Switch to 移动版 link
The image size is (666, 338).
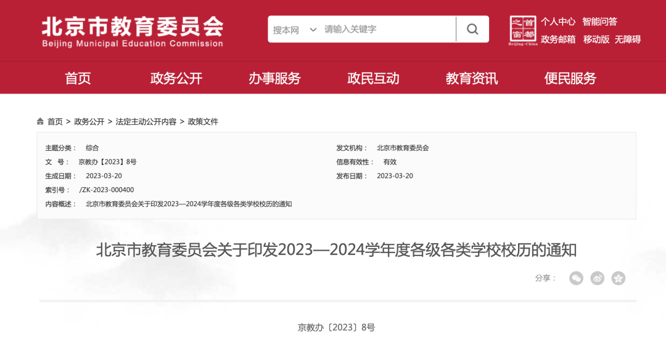[x=596, y=39]
